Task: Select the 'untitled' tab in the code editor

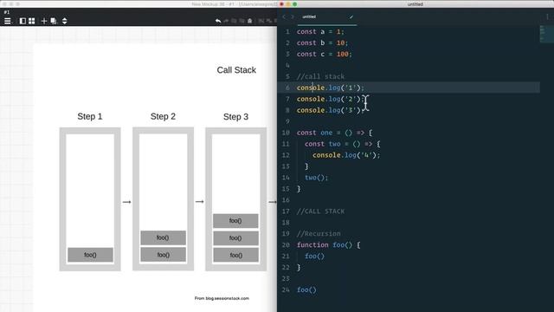Action: pos(309,16)
